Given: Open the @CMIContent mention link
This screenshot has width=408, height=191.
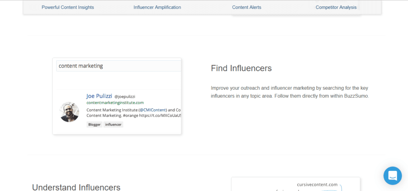Looking at the screenshot, I should pyautogui.click(x=153, y=110).
